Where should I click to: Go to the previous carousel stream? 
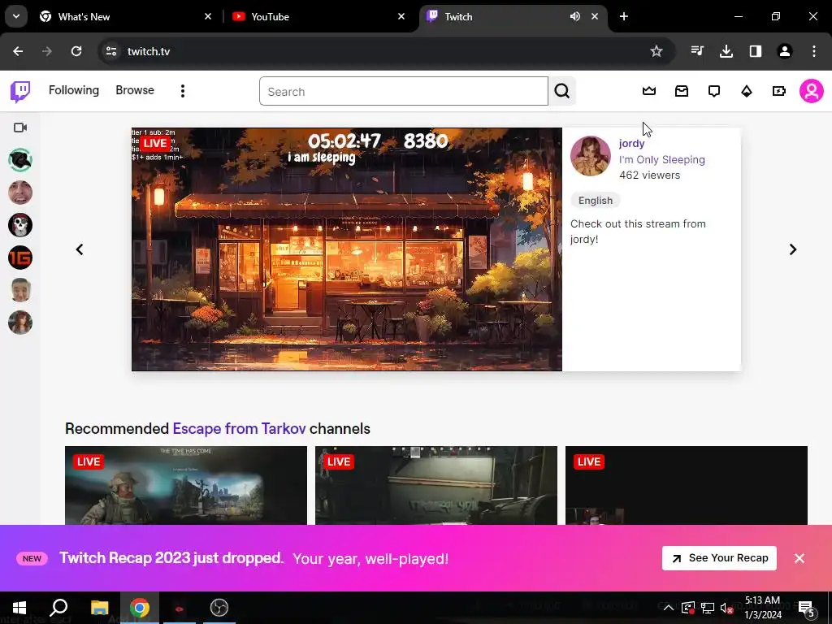coord(80,249)
